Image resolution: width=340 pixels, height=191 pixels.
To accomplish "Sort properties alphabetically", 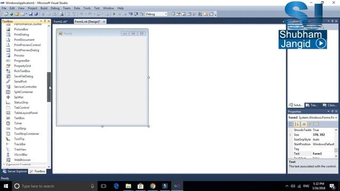I will click(x=296, y=124).
